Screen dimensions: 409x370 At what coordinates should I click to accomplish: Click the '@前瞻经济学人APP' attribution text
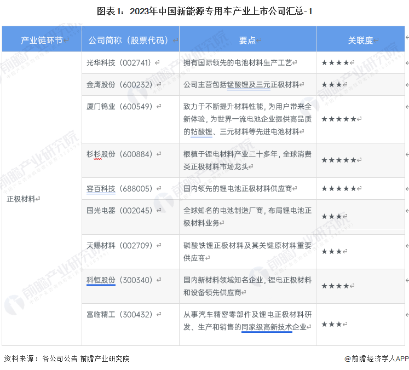pyautogui.click(x=376, y=359)
